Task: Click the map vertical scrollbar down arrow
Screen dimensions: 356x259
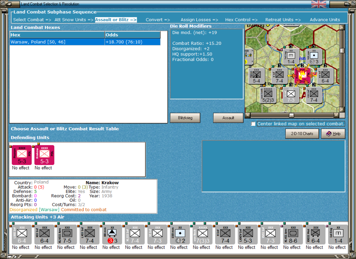Action: pyautogui.click(x=342, y=110)
